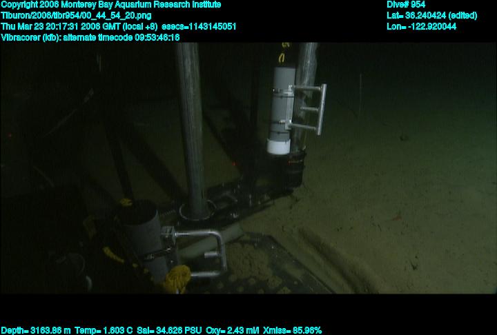Click the yellow rope knot near the lower core
497x335 pixels.
[177, 278]
